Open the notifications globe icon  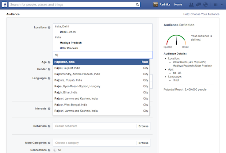(206, 5)
